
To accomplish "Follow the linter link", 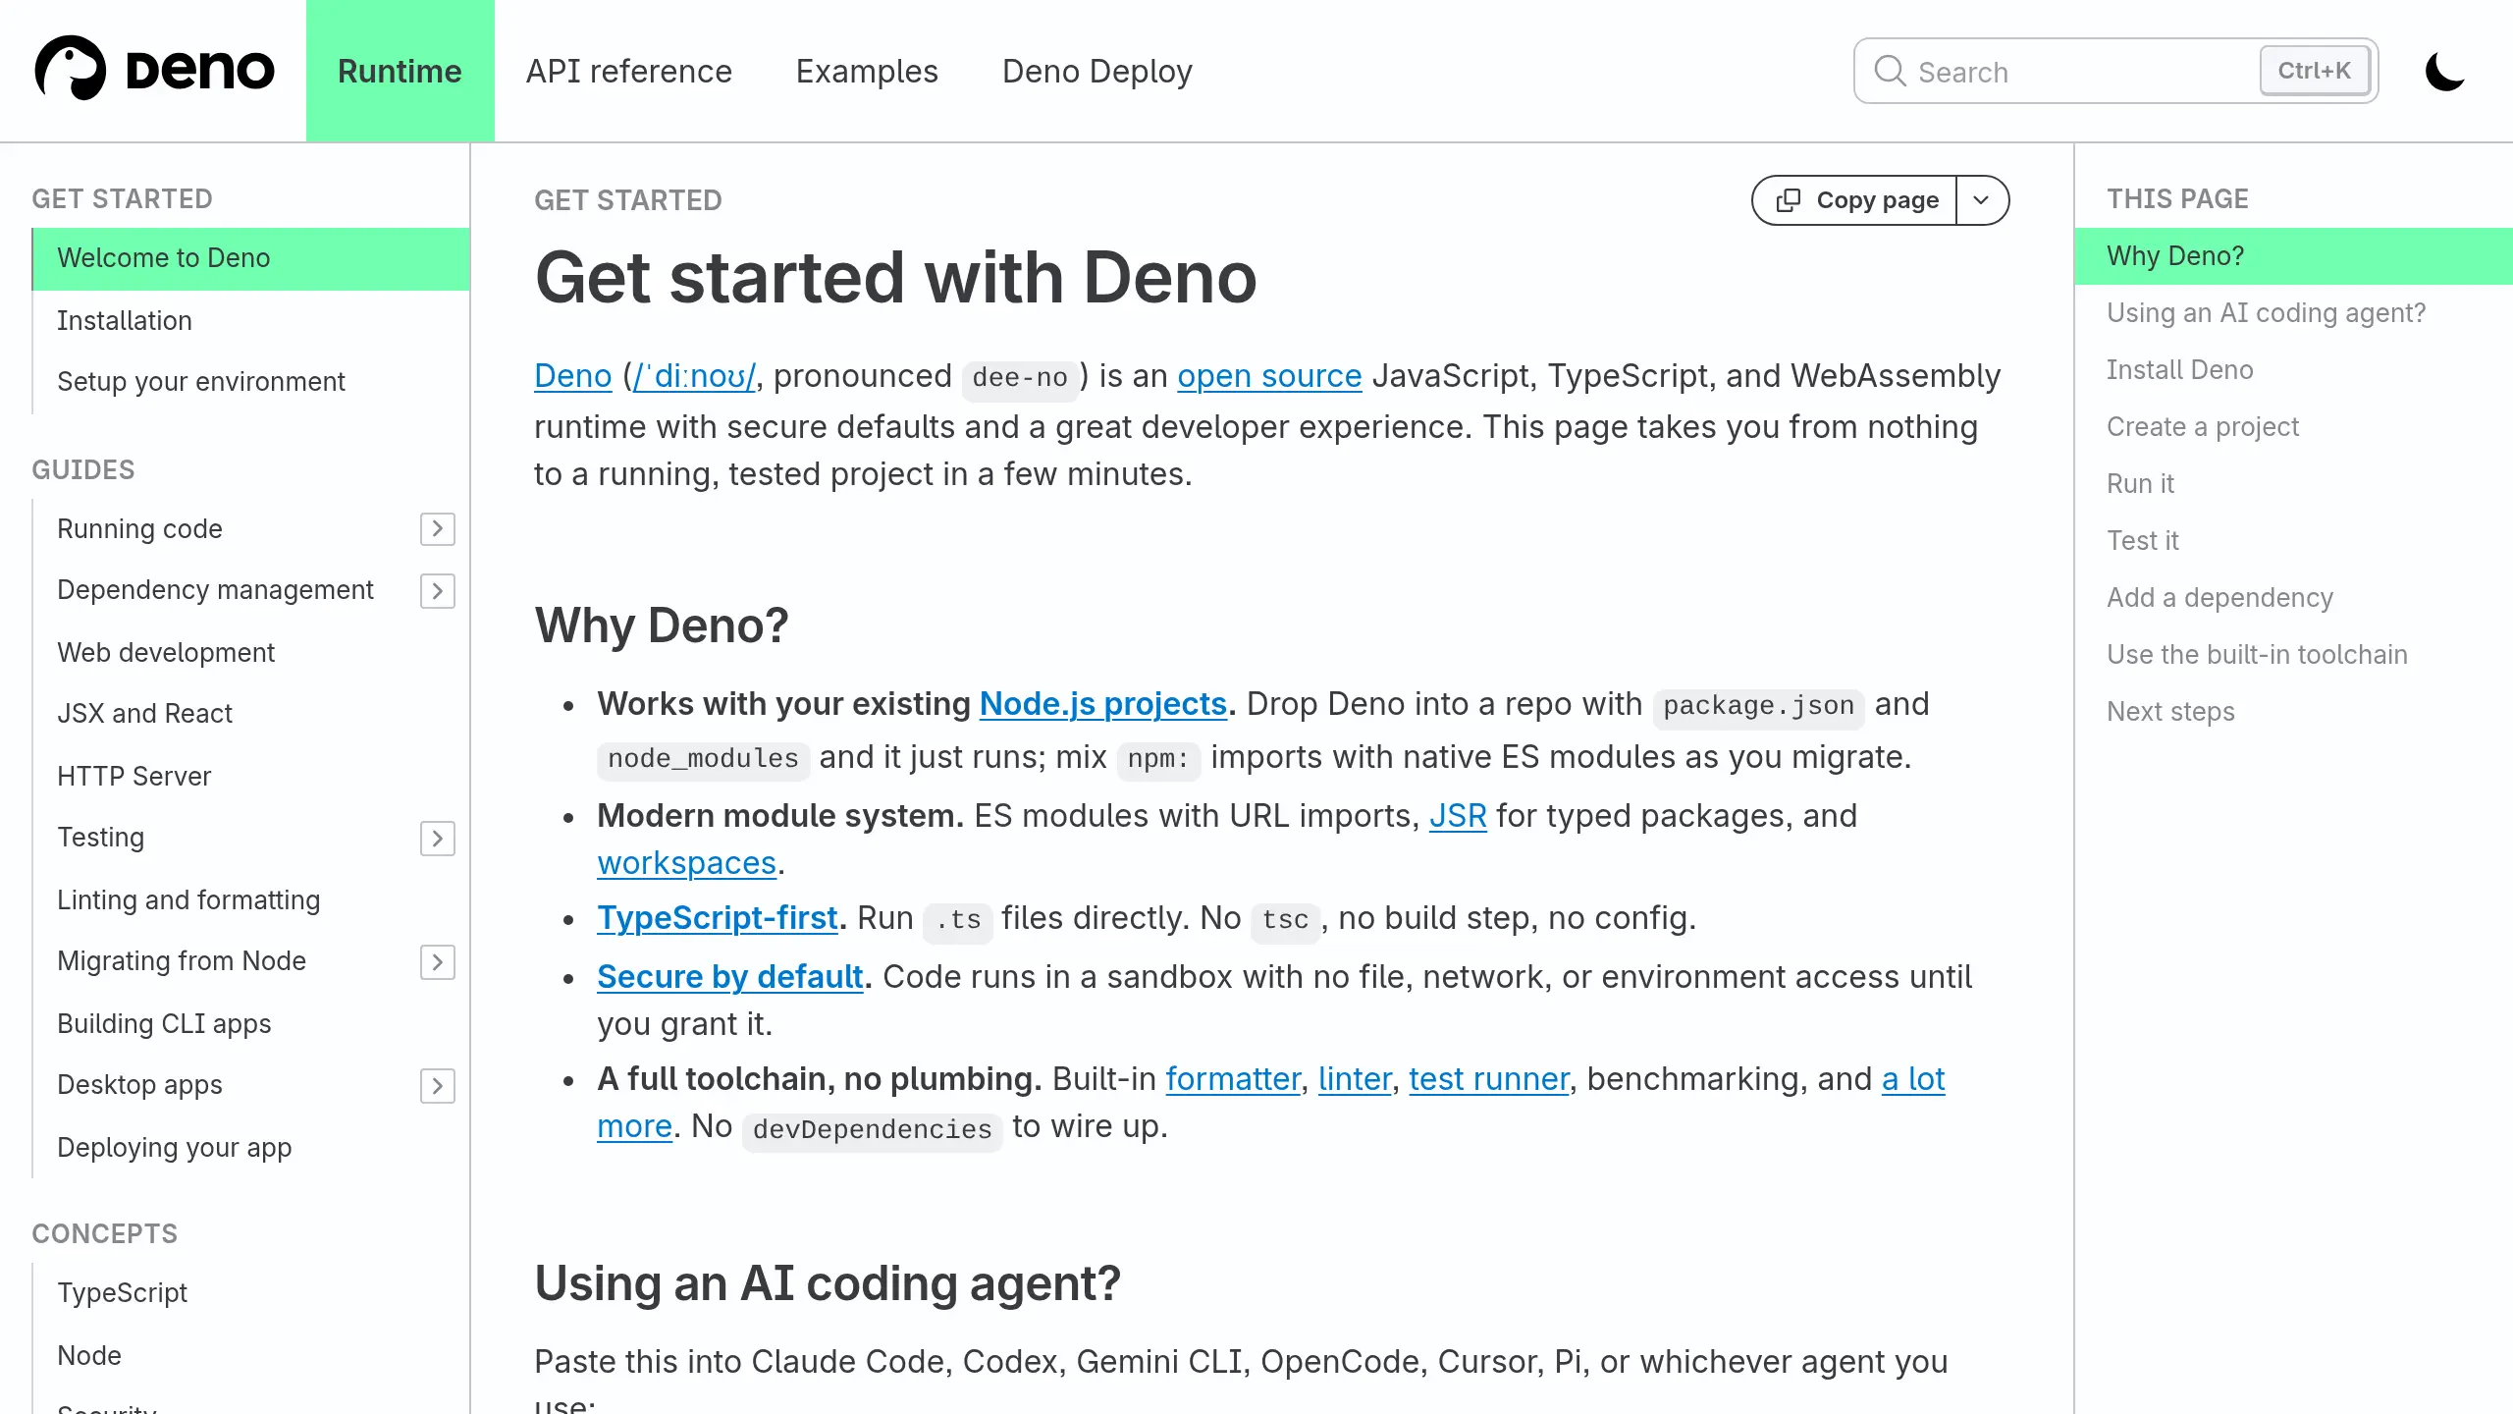I will point(1355,1079).
